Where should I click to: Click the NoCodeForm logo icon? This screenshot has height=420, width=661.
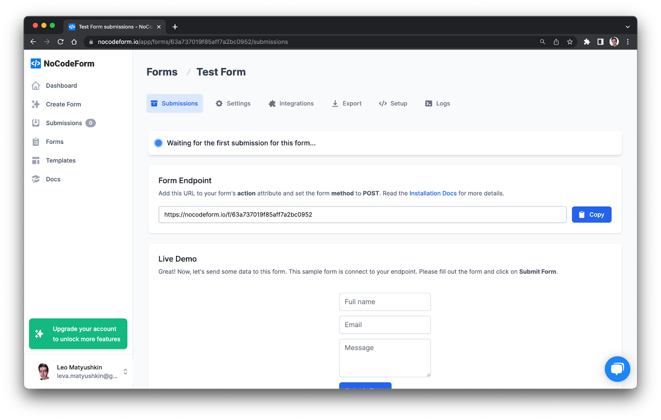pos(36,63)
